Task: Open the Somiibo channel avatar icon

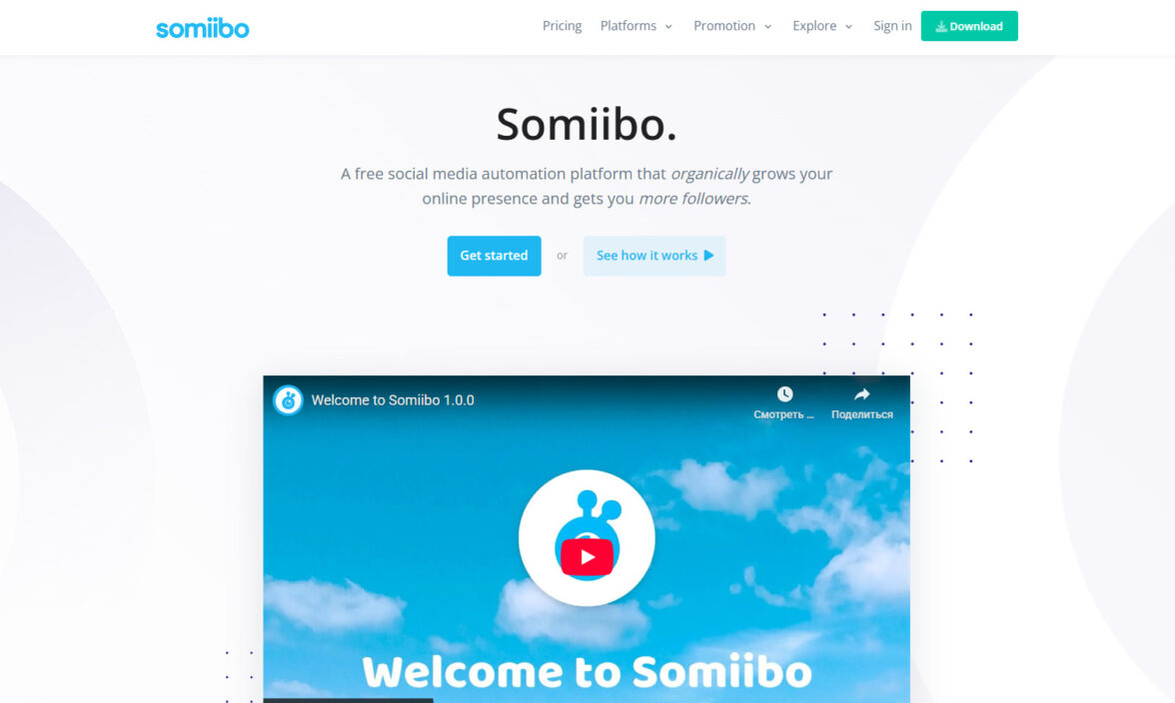Action: click(x=288, y=399)
